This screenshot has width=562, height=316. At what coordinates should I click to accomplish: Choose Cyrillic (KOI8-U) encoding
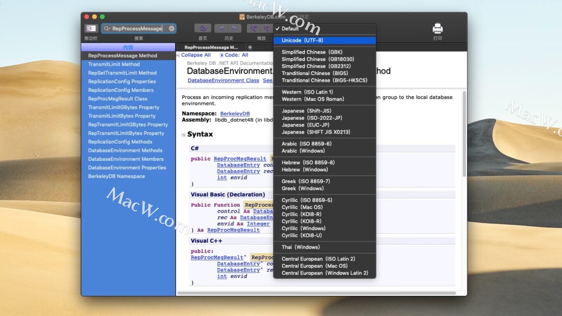pyautogui.click(x=325, y=235)
